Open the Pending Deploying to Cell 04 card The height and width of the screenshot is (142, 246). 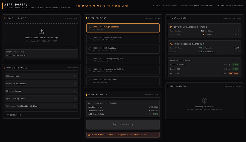pos(123,70)
